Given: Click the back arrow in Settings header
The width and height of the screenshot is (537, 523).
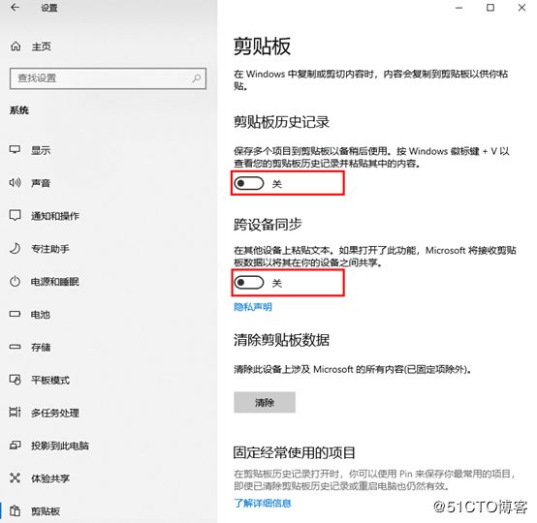Looking at the screenshot, I should tap(16, 8).
